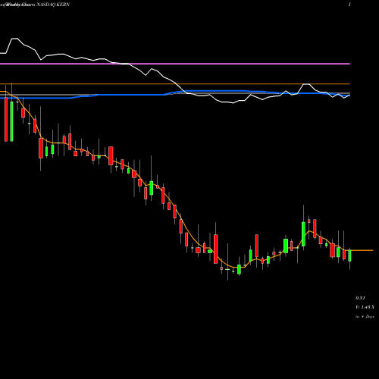
Task: Click the 'NASDAQ KERN' chart title text
Action: pyautogui.click(x=53, y=5)
